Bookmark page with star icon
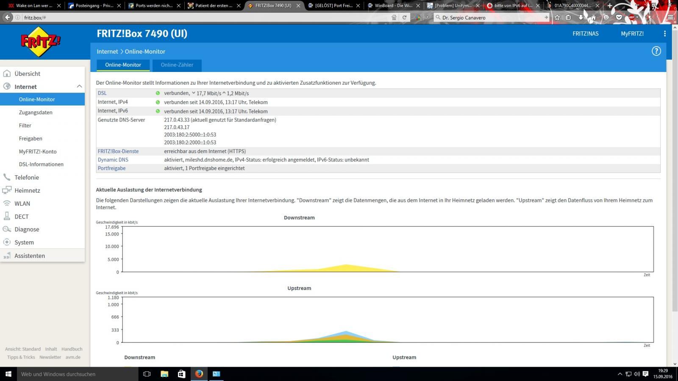678x381 pixels. 557,17
